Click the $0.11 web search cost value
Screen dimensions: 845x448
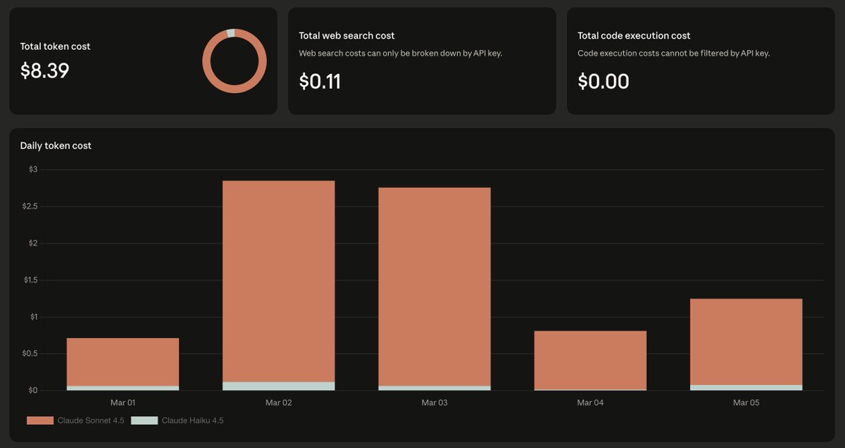tap(320, 81)
